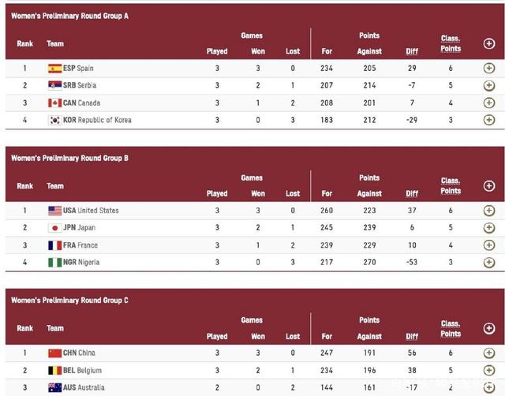Select Women's Preliminary Round Group C title
This screenshot has height=396, width=505.
click(x=80, y=301)
